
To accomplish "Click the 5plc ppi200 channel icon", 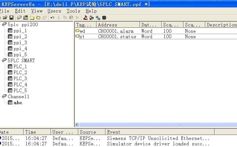I will tap(4, 24).
